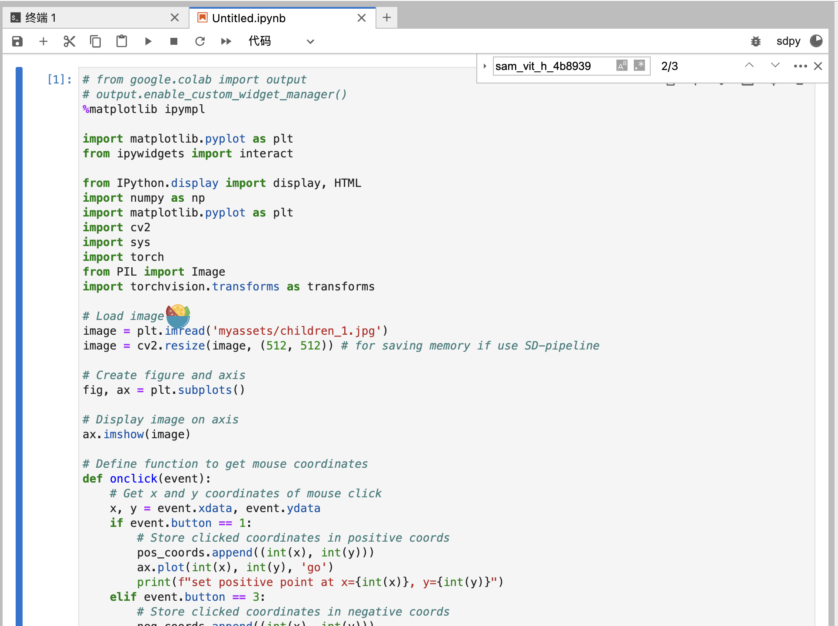Toggle match case in search box
Image resolution: width=838 pixels, height=626 pixels.
coord(622,66)
